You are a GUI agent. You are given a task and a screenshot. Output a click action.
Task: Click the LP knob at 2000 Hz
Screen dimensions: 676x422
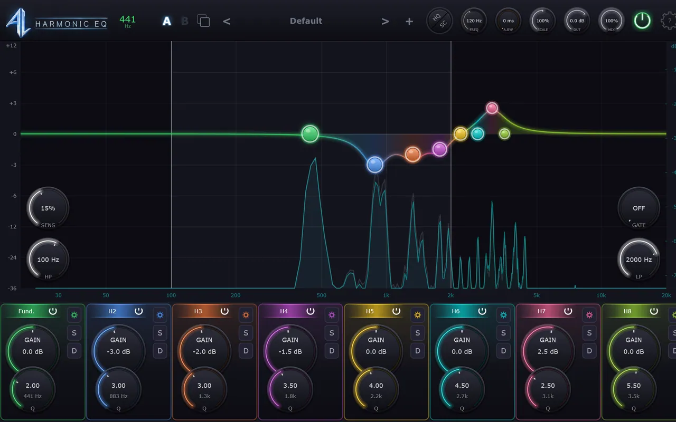639,260
